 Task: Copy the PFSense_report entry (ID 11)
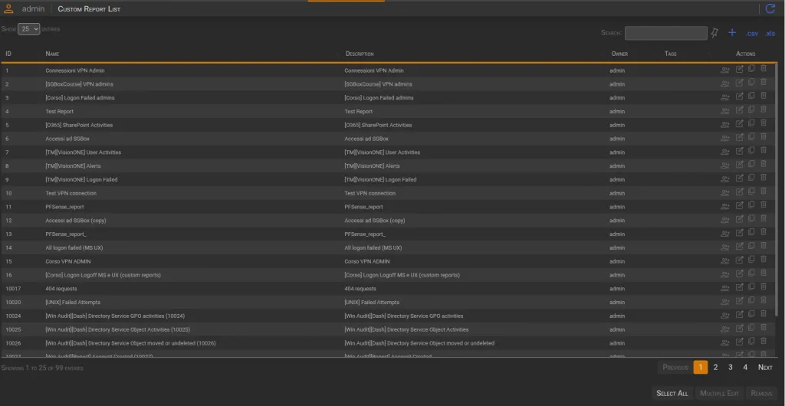click(751, 205)
